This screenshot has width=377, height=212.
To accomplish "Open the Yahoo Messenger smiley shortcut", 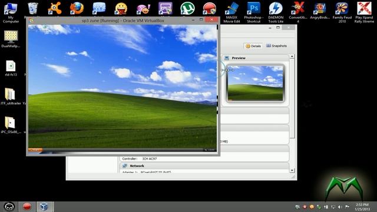I will tap(121, 9).
